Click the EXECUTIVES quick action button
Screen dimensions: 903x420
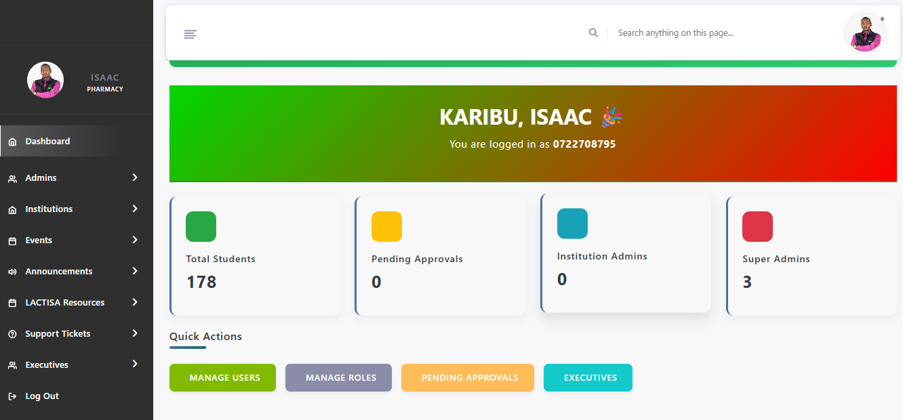[588, 377]
